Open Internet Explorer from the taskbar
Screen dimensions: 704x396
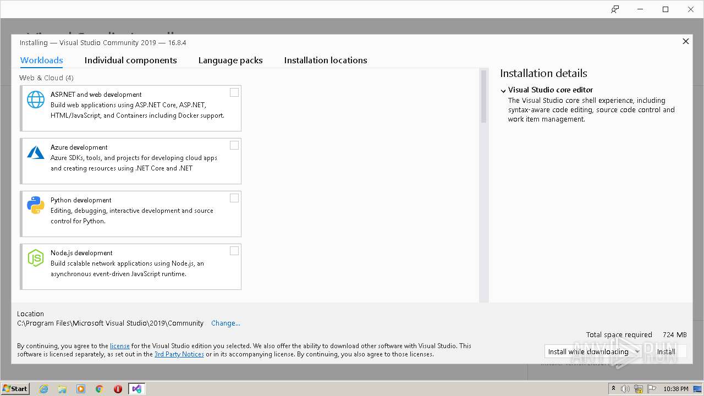pos(43,389)
